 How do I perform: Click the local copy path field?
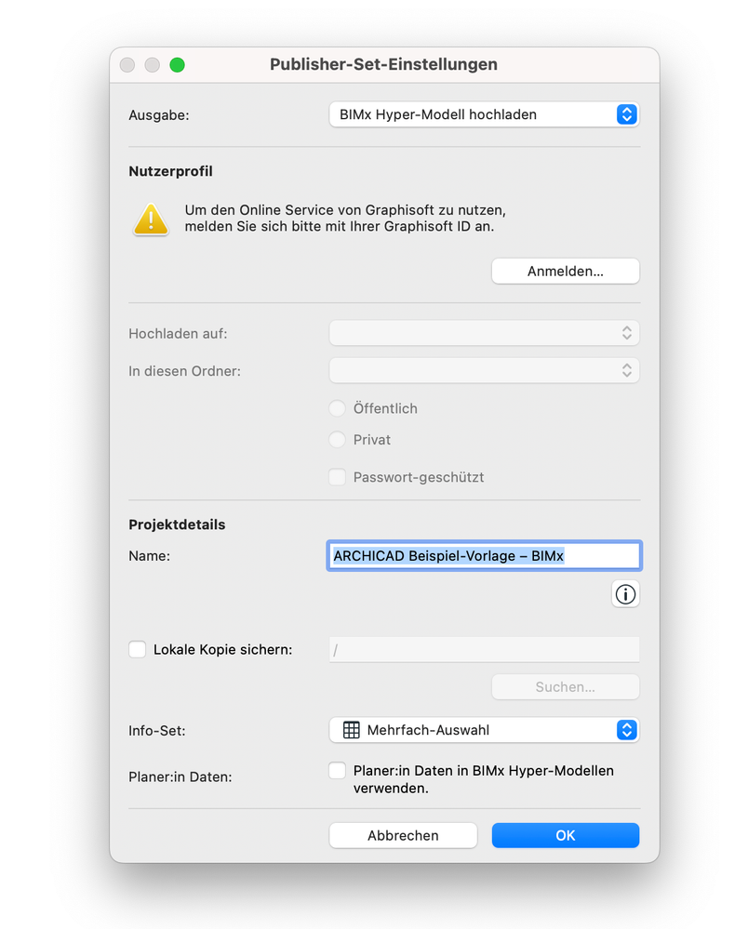pos(484,650)
